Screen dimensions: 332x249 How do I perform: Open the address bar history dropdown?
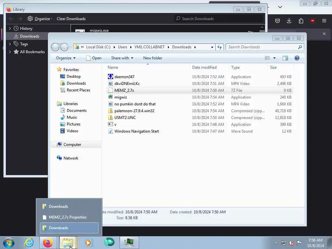[x=212, y=47]
